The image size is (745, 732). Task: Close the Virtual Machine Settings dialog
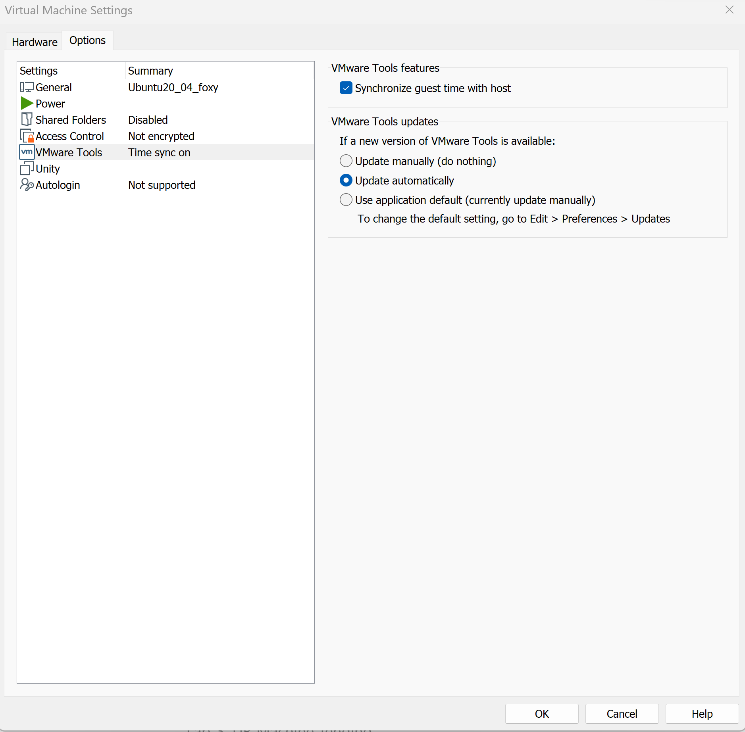[x=730, y=10]
